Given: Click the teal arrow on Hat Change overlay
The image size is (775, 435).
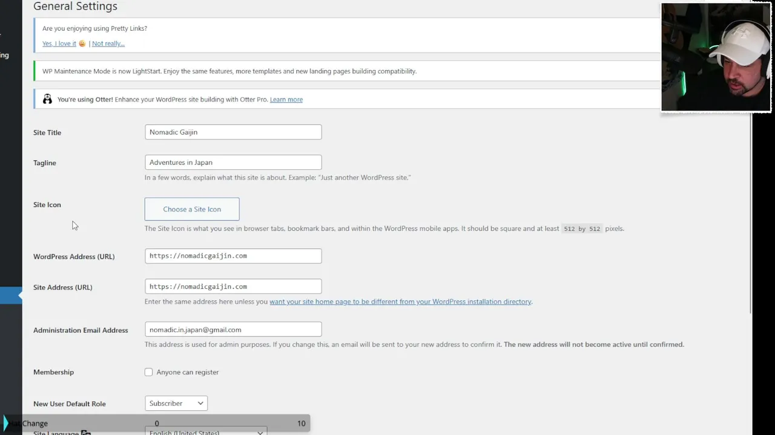Looking at the screenshot, I should (5, 423).
